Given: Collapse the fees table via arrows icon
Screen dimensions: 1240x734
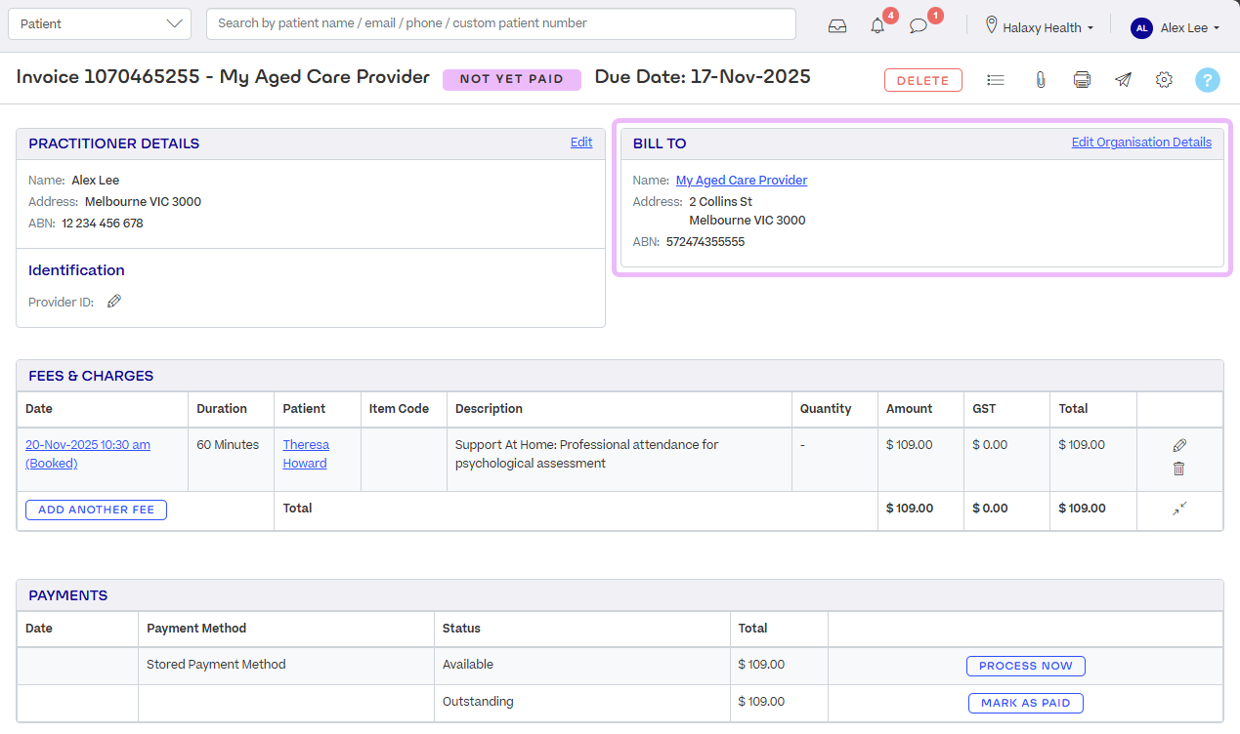Looking at the screenshot, I should tap(1179, 508).
